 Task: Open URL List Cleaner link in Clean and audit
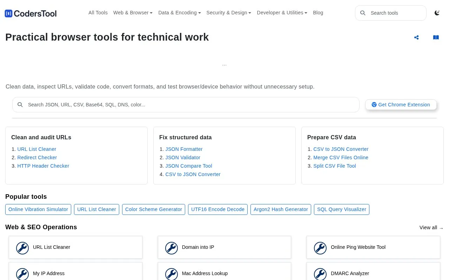[x=37, y=149]
